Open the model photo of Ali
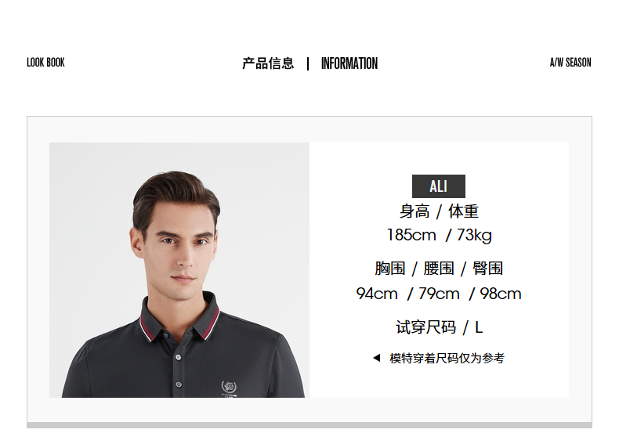 click(x=179, y=269)
